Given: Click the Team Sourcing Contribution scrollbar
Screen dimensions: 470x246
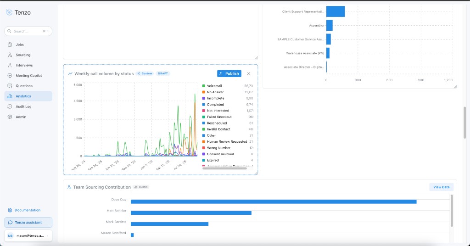Looking at the screenshot, I should coord(452,211).
